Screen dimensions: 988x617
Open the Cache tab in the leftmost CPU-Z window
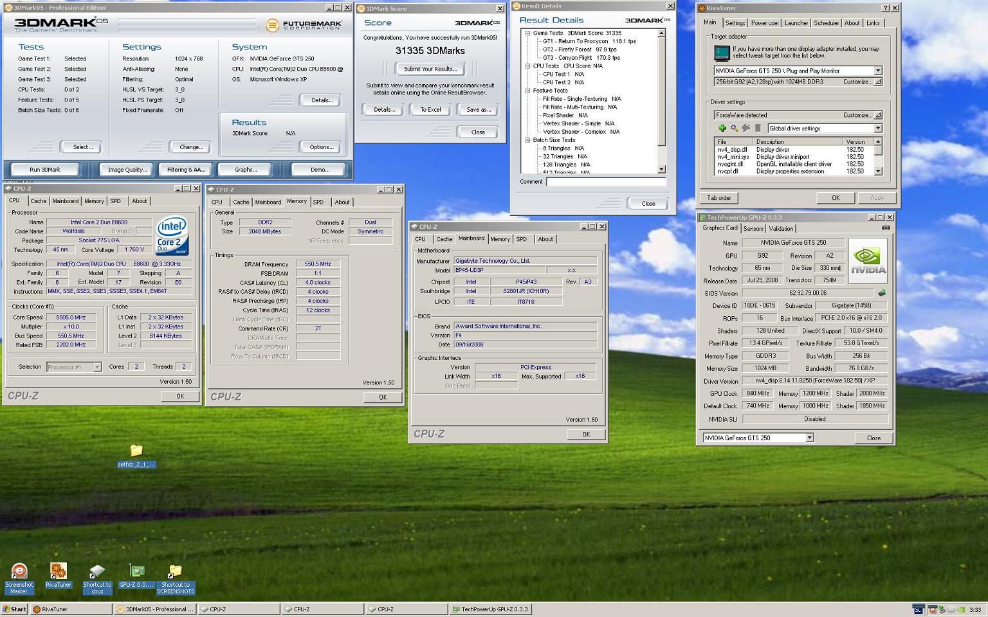(39, 201)
